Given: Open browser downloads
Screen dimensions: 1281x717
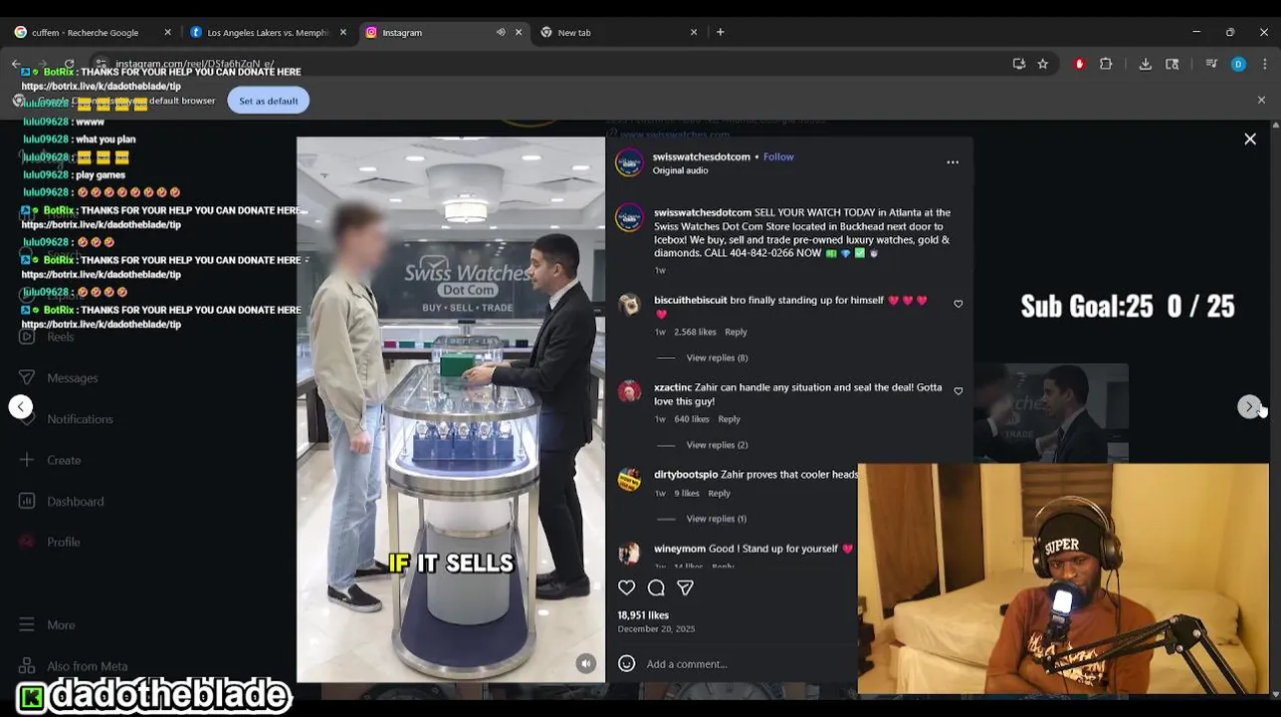Looking at the screenshot, I should point(1146,64).
